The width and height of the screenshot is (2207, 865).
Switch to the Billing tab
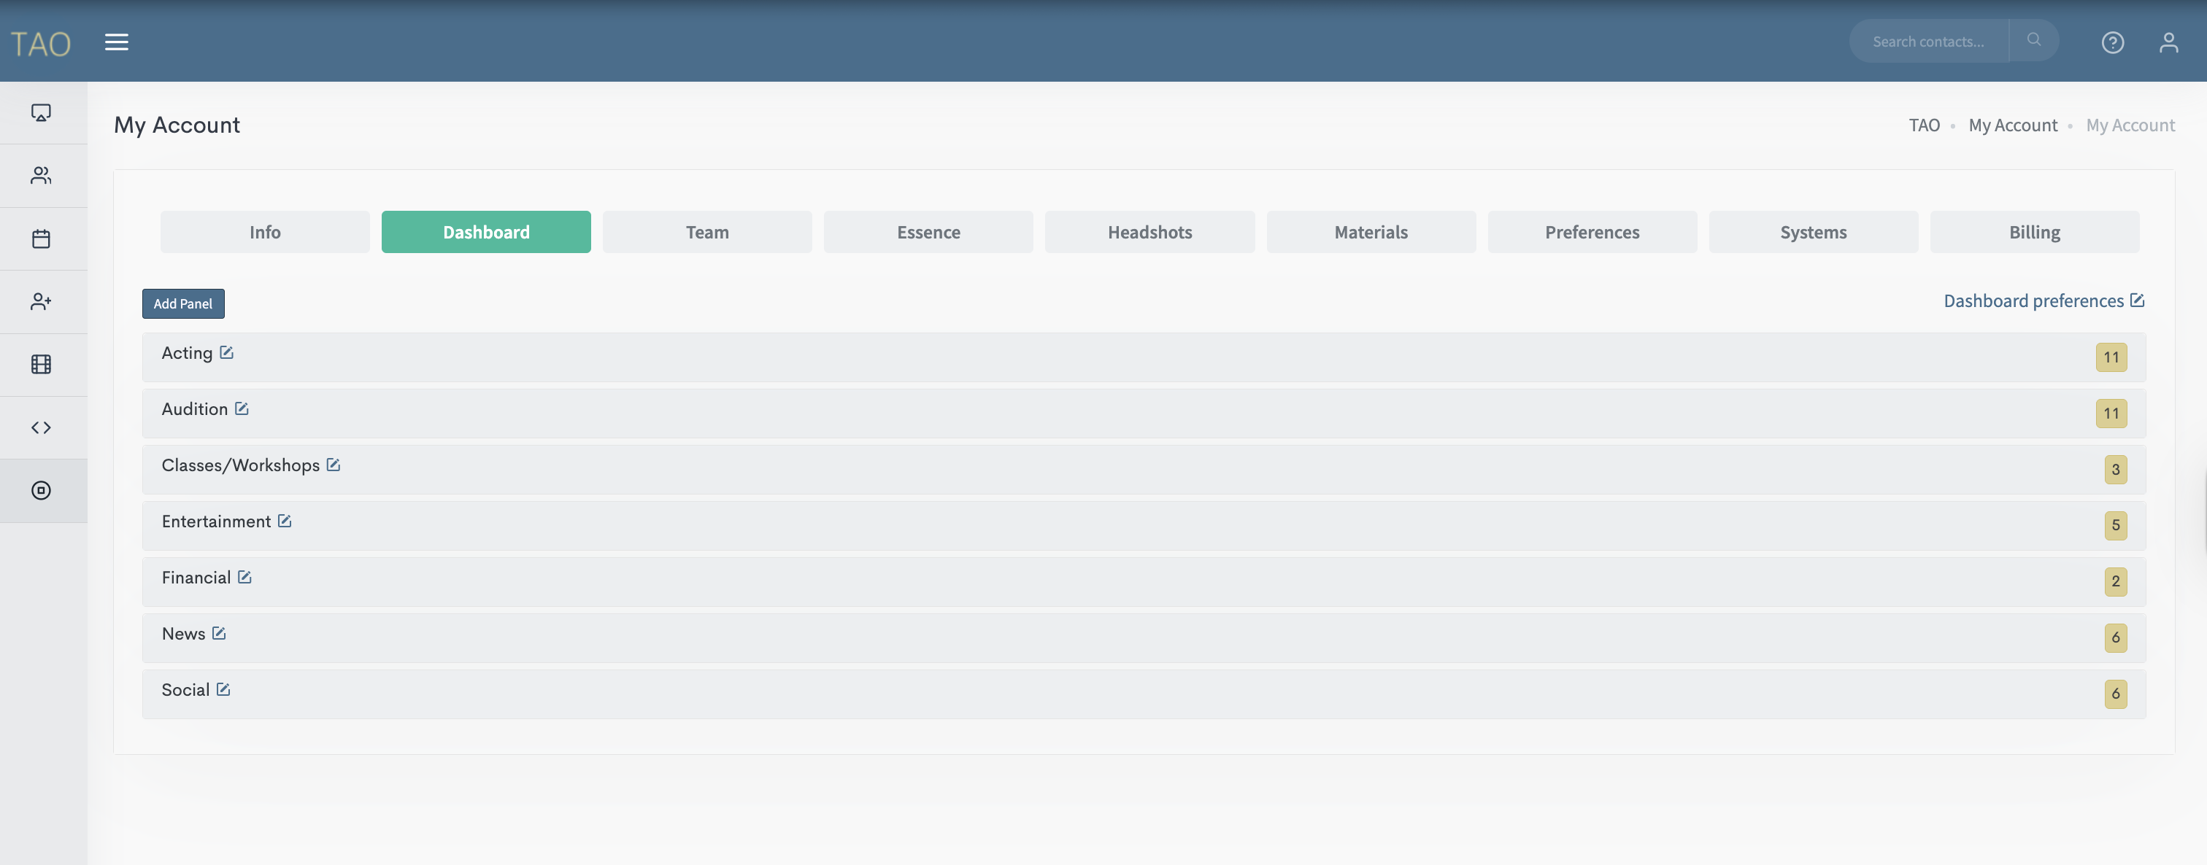pyautogui.click(x=2034, y=232)
